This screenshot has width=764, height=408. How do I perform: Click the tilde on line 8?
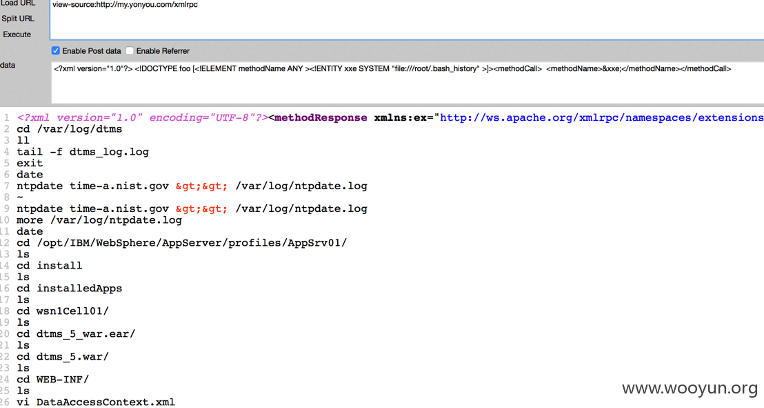click(20, 197)
